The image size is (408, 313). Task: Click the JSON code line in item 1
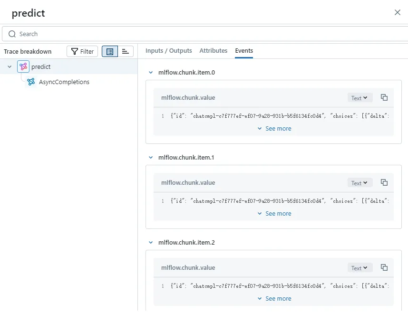coord(280,201)
